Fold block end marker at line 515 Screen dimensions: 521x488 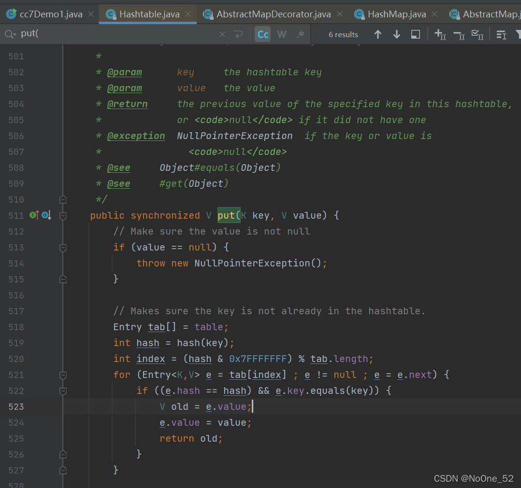pyautogui.click(x=63, y=279)
